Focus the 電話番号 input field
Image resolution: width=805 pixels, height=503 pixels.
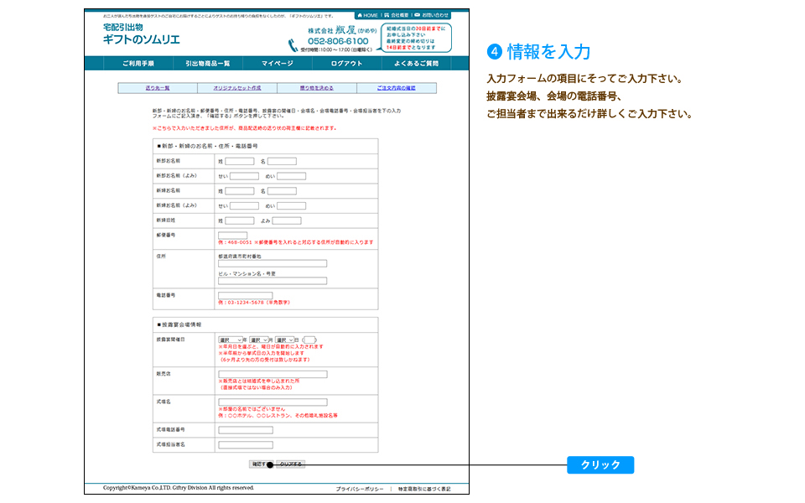[245, 295]
